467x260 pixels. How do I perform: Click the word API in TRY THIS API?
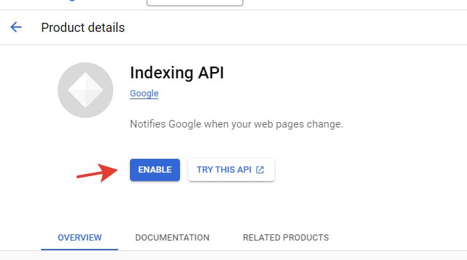[244, 170]
